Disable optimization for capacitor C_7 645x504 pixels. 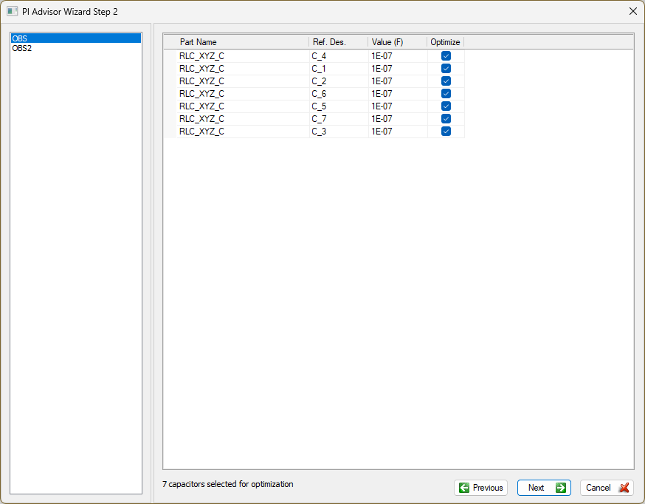pos(446,118)
